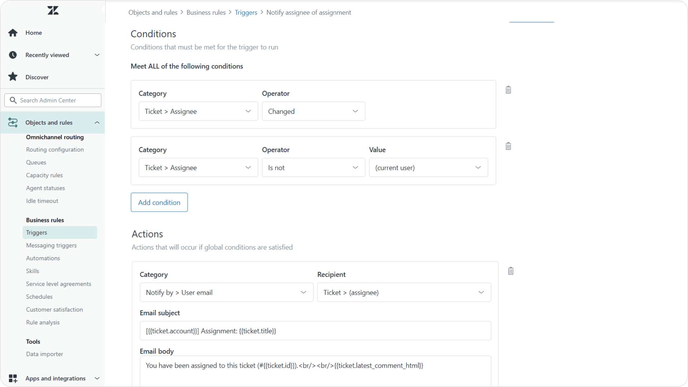
Task: Open the (current user) value dropdown
Action: click(428, 167)
